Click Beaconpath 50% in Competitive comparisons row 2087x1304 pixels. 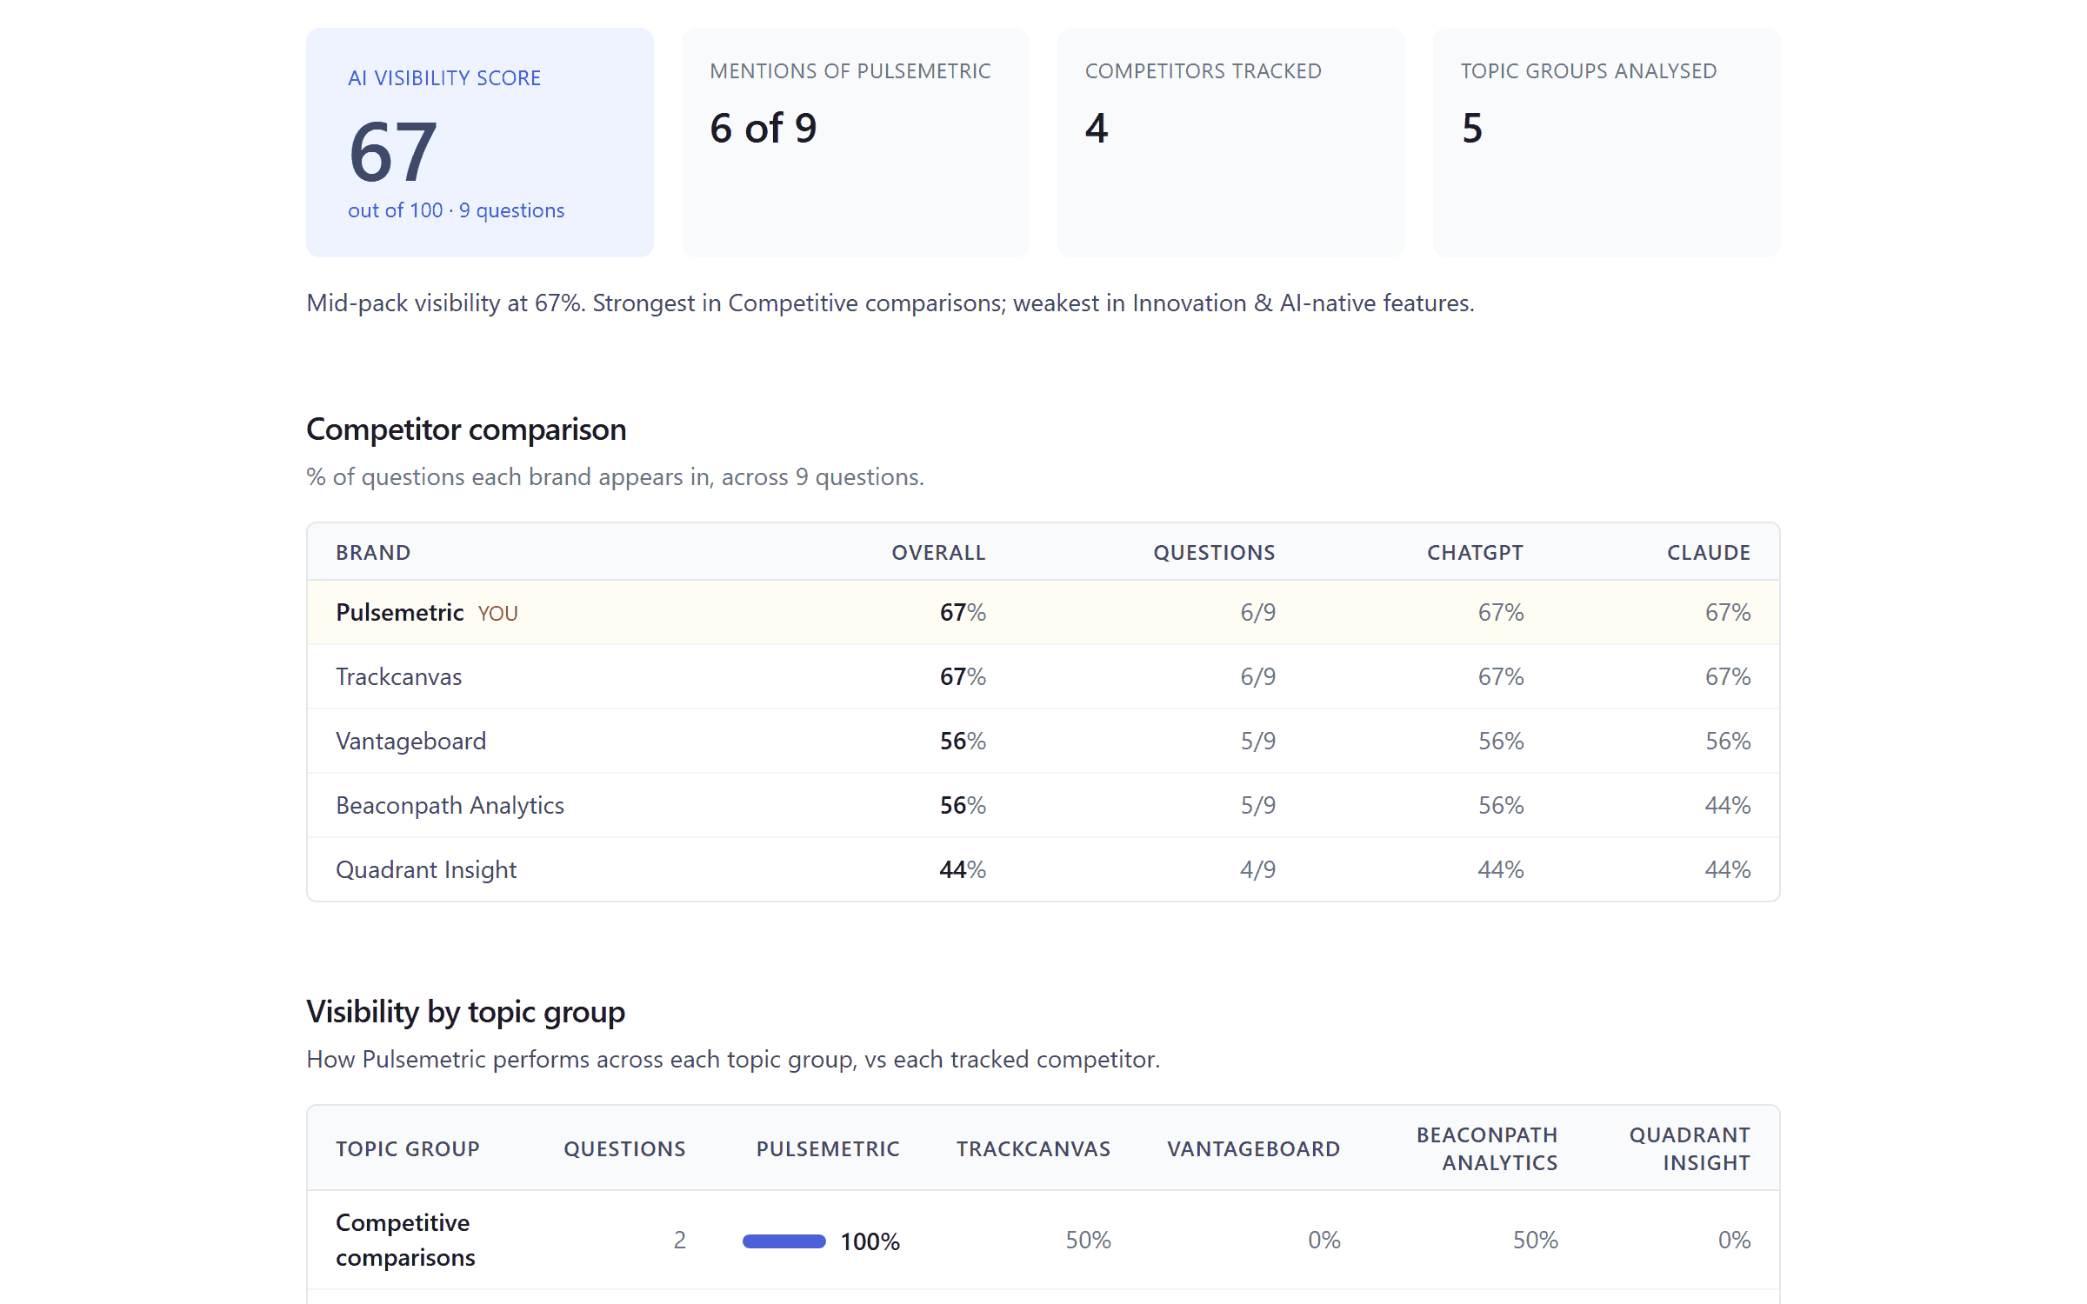coord(1535,1241)
